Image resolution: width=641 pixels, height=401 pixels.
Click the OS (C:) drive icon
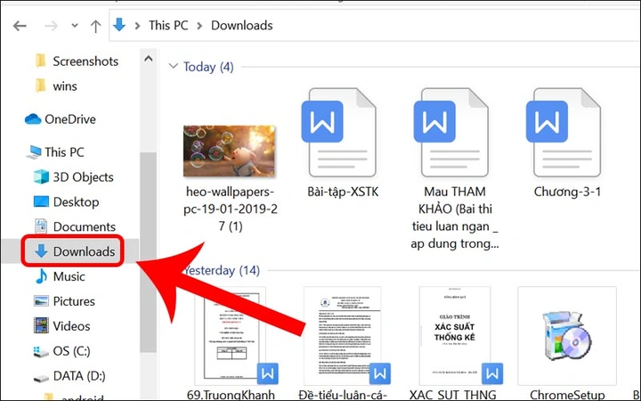[41, 351]
